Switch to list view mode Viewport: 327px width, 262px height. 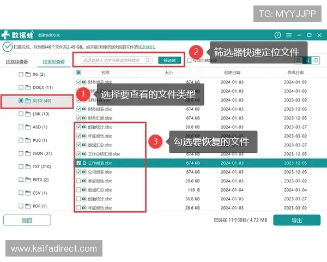(x=307, y=60)
